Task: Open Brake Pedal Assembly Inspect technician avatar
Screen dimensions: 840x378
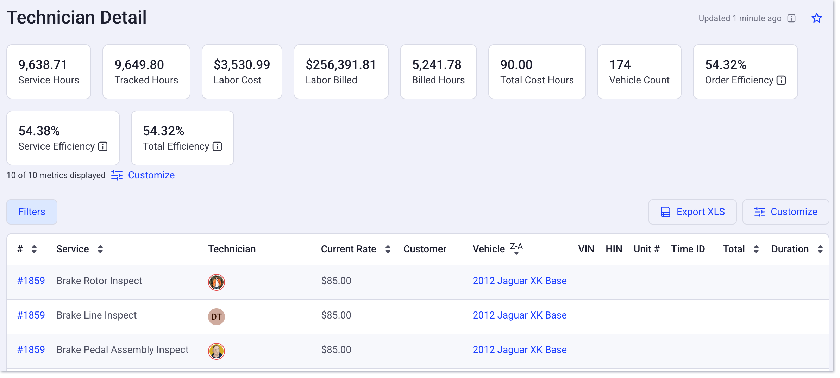Action: pyautogui.click(x=217, y=351)
